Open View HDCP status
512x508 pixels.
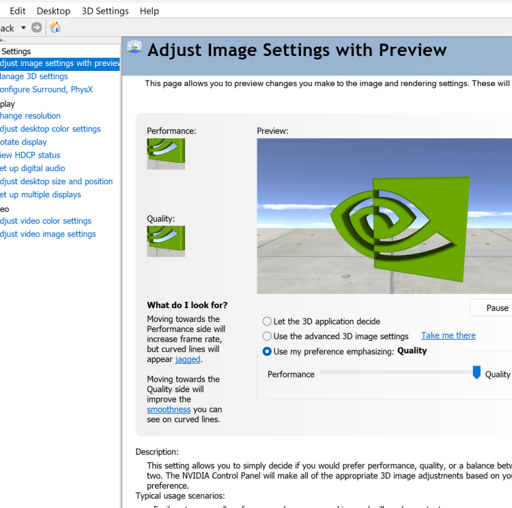[x=30, y=155]
